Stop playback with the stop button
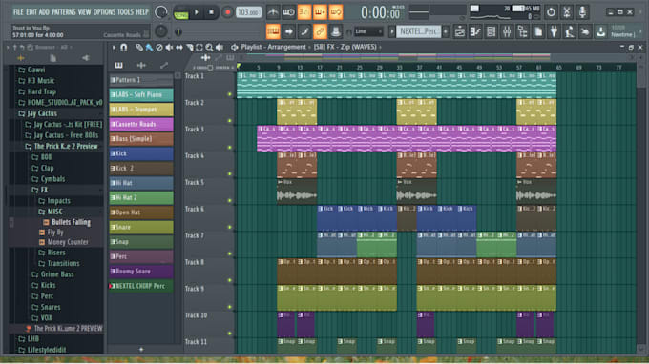 tap(211, 12)
